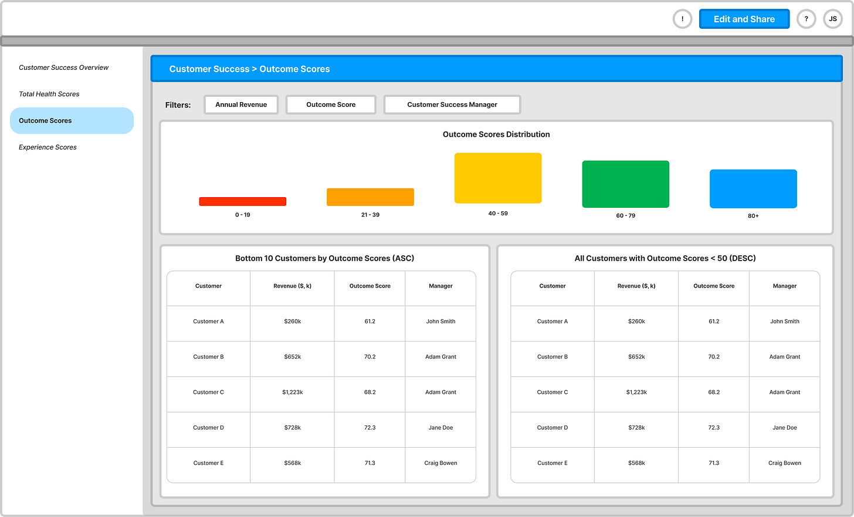854x517 pixels.
Task: Navigate to Experience Scores page
Action: click(x=48, y=147)
